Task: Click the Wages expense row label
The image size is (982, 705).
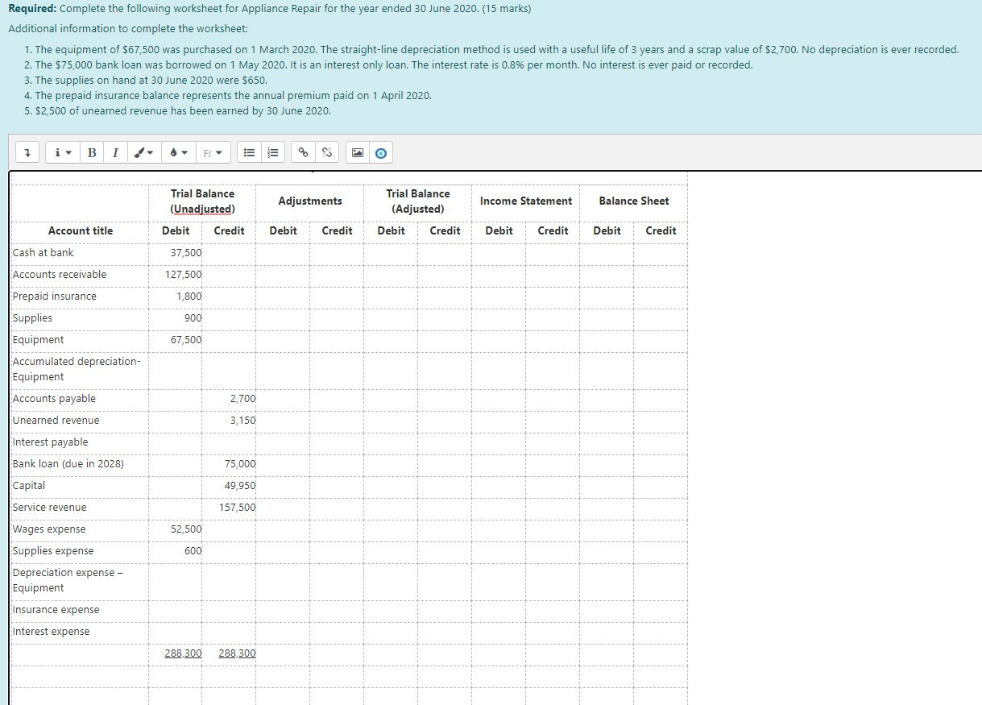Action: tap(49, 529)
